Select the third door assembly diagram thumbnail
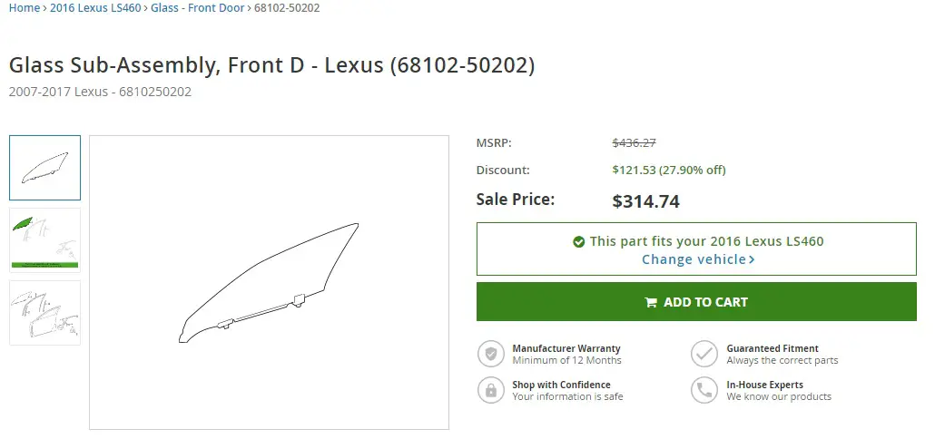Screen dimensions: 935x439 point(44,313)
